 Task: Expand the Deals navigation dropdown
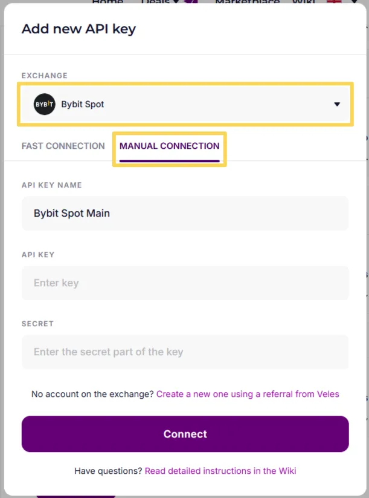coord(163,2)
